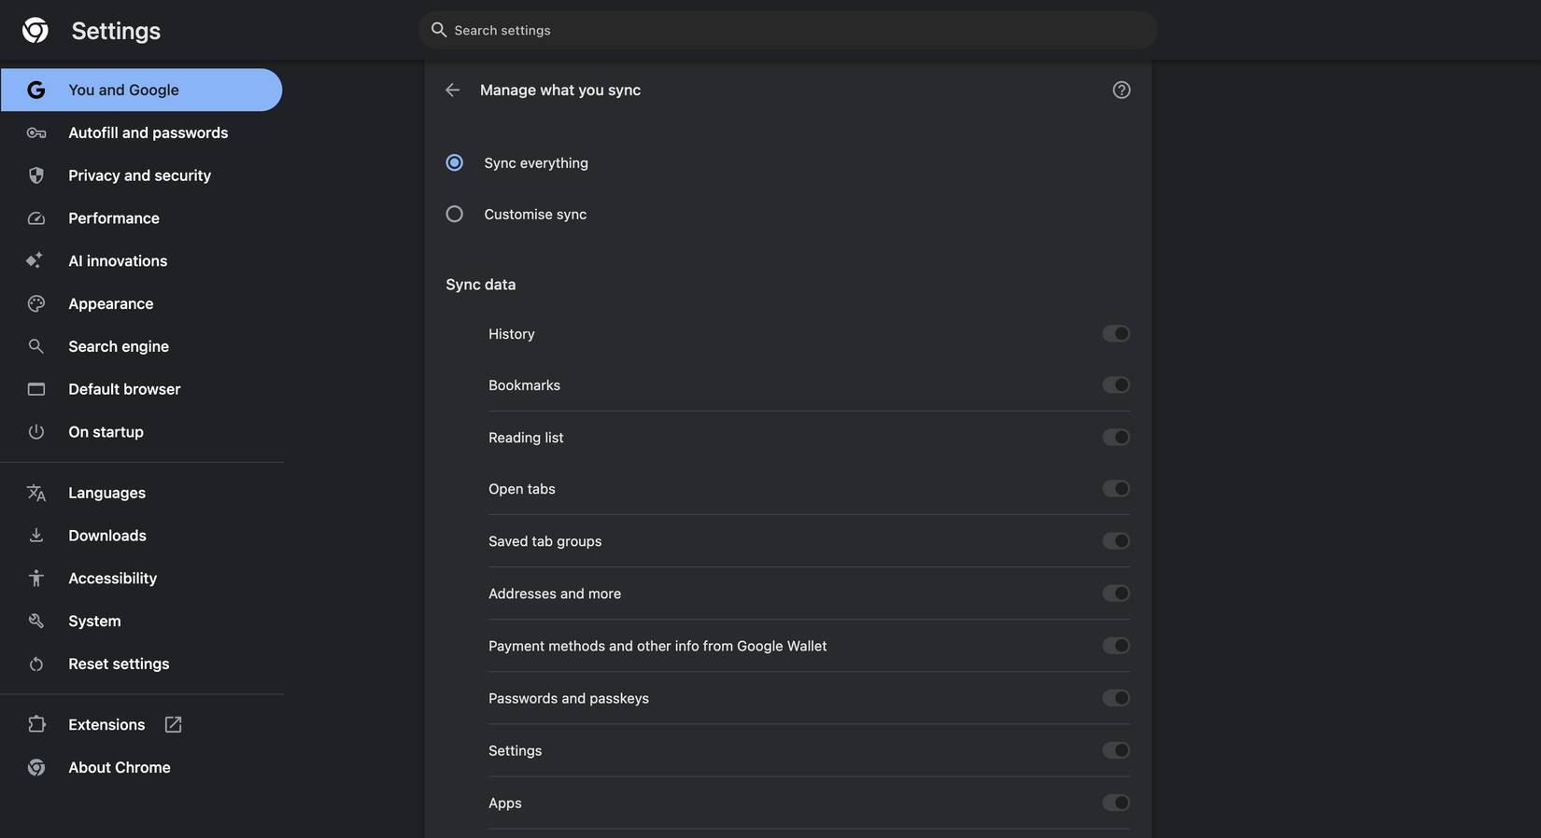Open About Chrome page
1541x838 pixels.
coord(119,766)
